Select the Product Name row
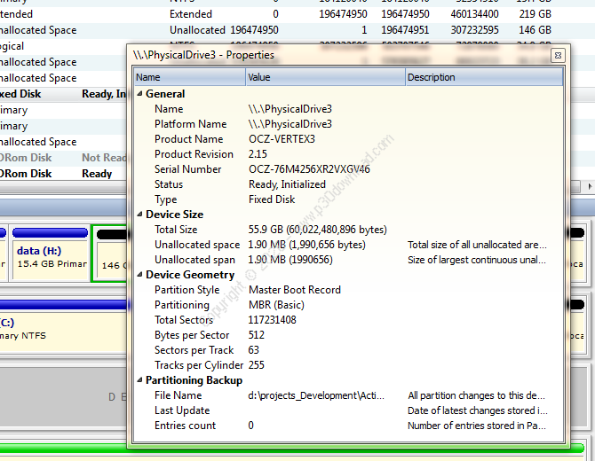Image resolution: width=595 pixels, height=461 pixels. click(188, 139)
